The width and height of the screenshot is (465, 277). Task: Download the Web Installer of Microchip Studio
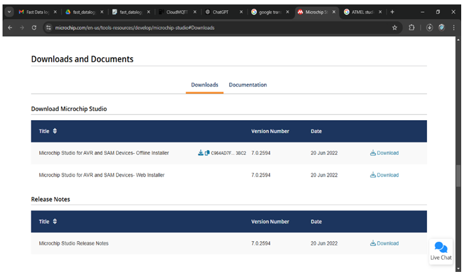[x=384, y=175]
